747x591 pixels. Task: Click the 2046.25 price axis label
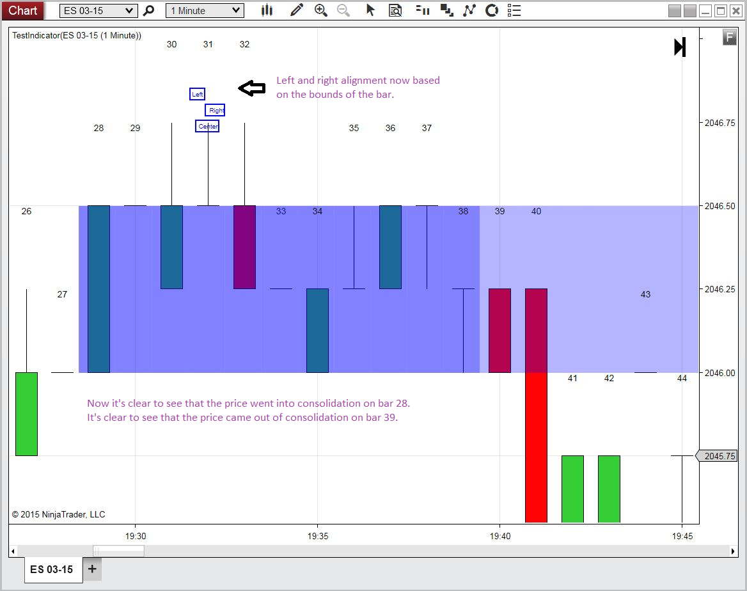pyautogui.click(x=720, y=289)
